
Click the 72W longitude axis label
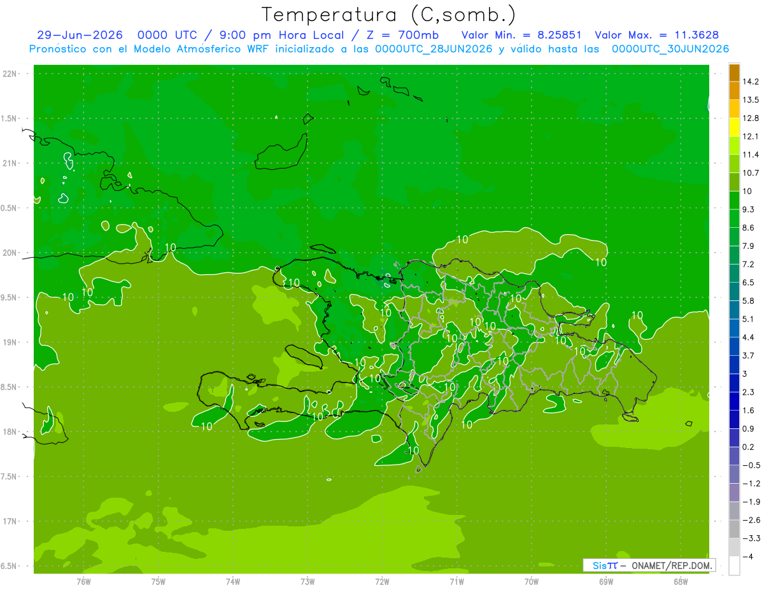coord(382,582)
